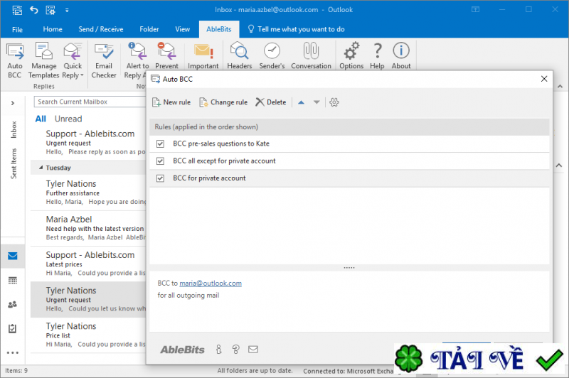Switch to the Mail navigation icon
The width and height of the screenshot is (569, 378).
coord(13,256)
